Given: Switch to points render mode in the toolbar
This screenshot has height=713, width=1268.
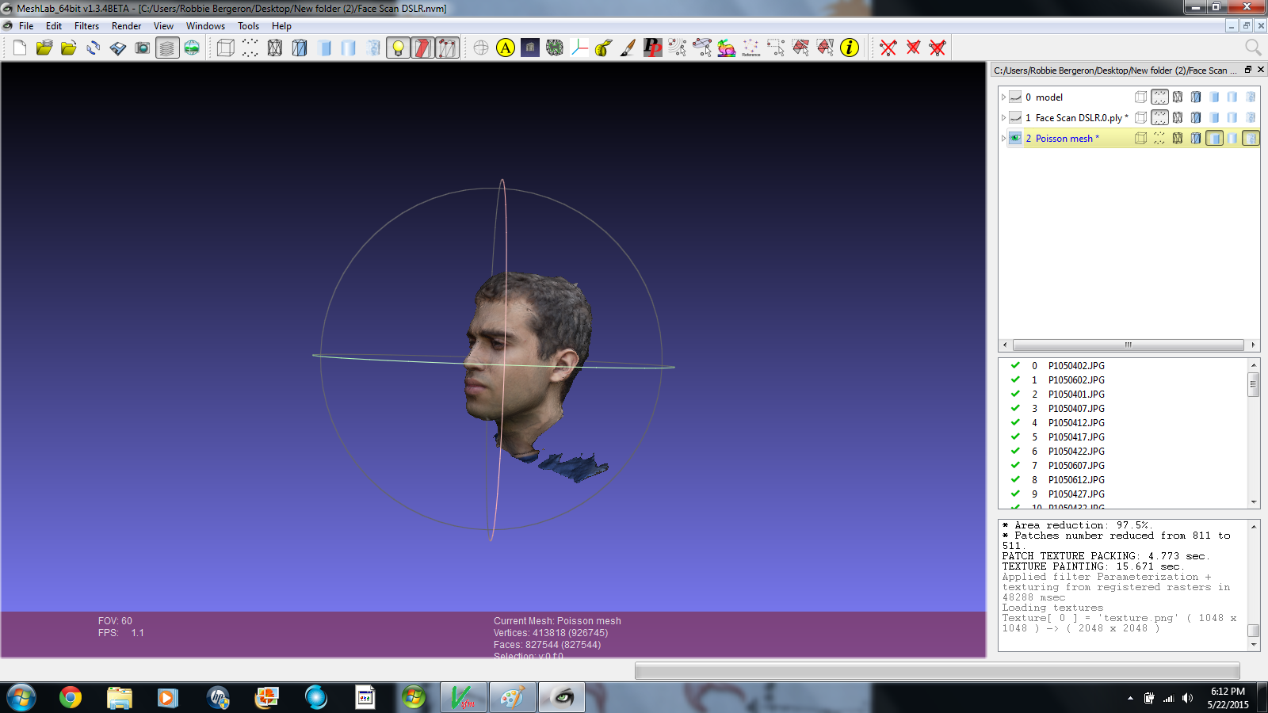Looking at the screenshot, I should [x=250, y=48].
